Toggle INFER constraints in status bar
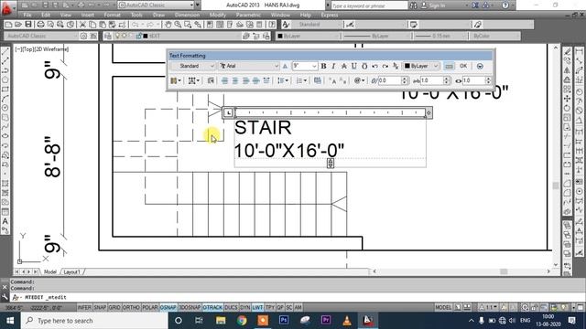The width and height of the screenshot is (586, 329). coord(84,307)
